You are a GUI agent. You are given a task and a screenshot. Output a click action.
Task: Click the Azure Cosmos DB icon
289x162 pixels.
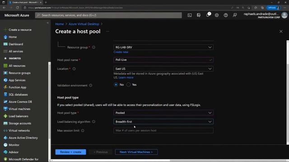[x=5, y=102]
